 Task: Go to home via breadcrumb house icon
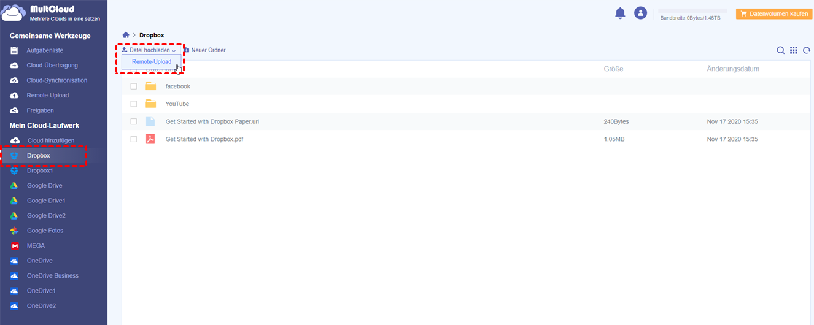[x=126, y=36]
